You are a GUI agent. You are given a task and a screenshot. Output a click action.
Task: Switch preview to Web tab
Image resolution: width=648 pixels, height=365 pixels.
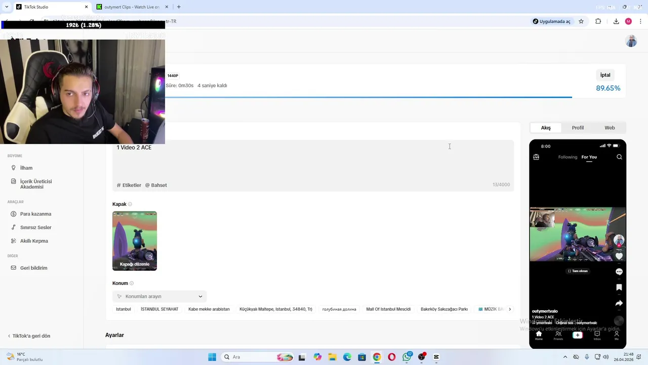(610, 128)
